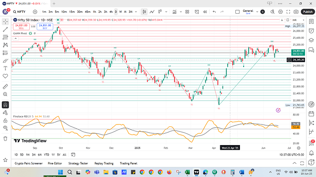Take a chart snapshot with camera icon
This screenshot has width=316, height=177.
[x=296, y=12]
